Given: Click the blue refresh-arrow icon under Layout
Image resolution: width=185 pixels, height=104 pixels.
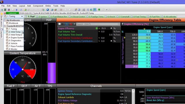Looking at the screenshot, I should coord(21,10).
